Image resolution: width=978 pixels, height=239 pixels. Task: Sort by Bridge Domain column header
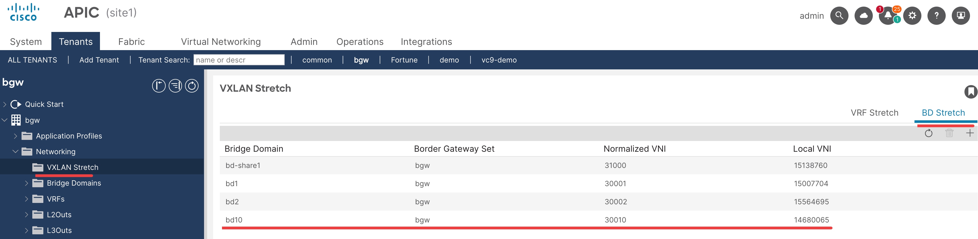tap(253, 148)
